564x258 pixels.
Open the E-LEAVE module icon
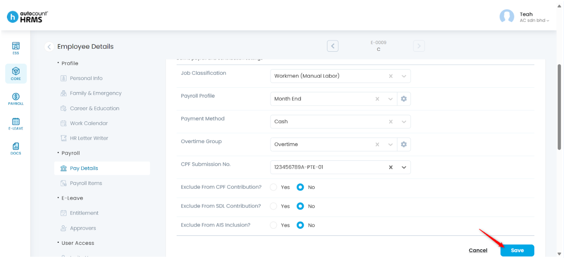pos(16,123)
